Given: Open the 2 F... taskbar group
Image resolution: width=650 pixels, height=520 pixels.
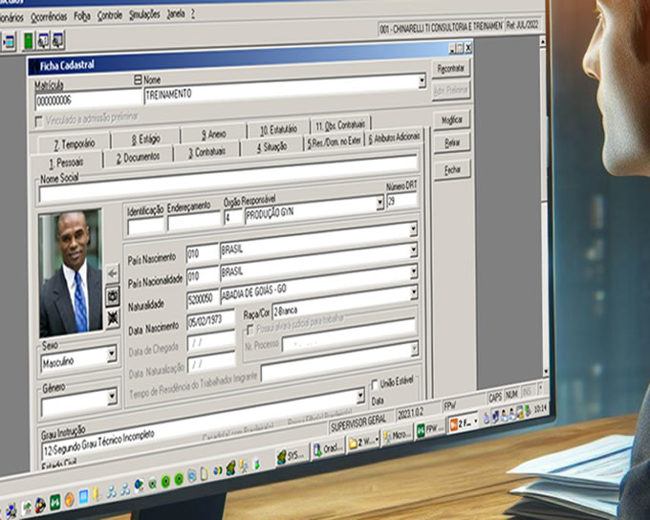Looking at the screenshot, I should [463, 423].
